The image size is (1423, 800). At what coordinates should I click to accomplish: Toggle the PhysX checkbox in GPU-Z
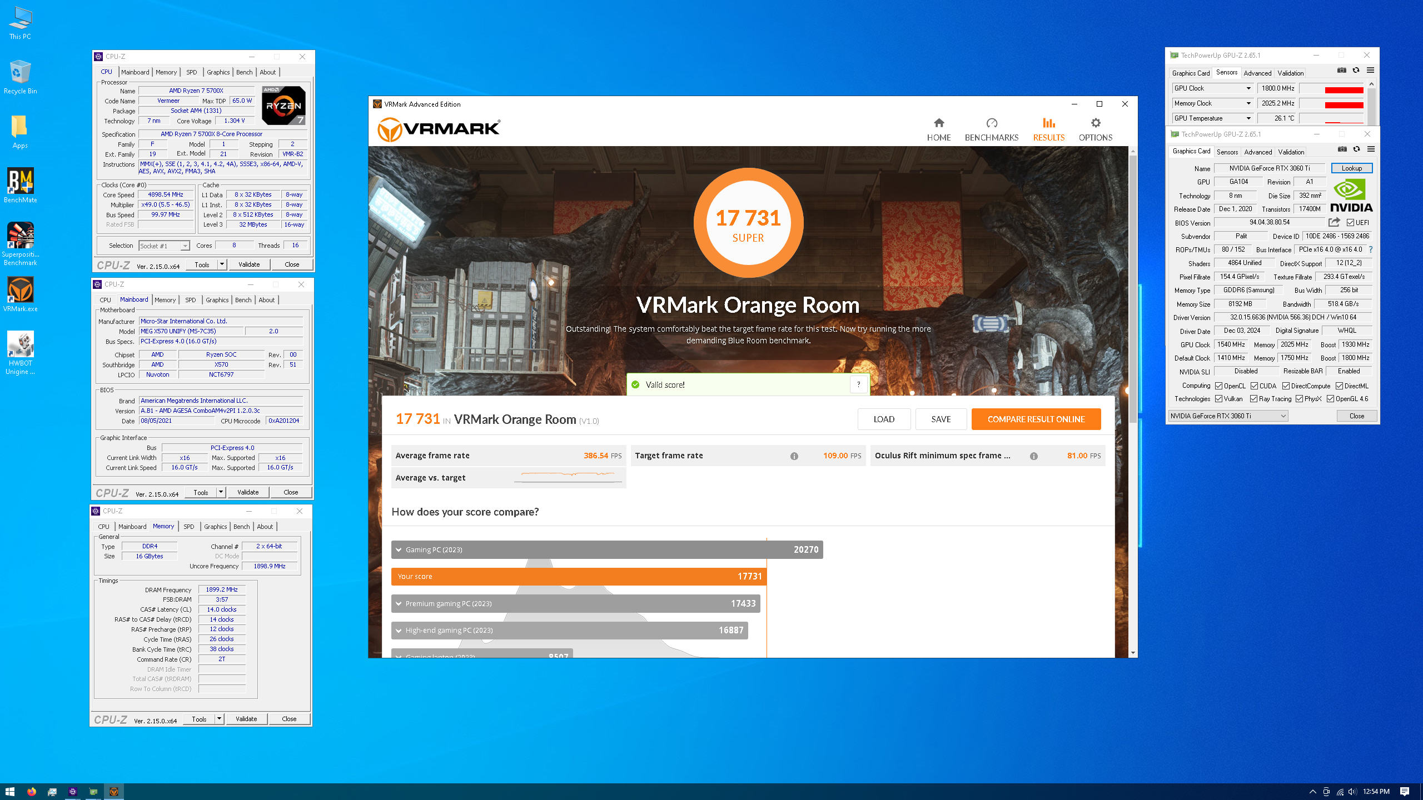click(x=1299, y=399)
